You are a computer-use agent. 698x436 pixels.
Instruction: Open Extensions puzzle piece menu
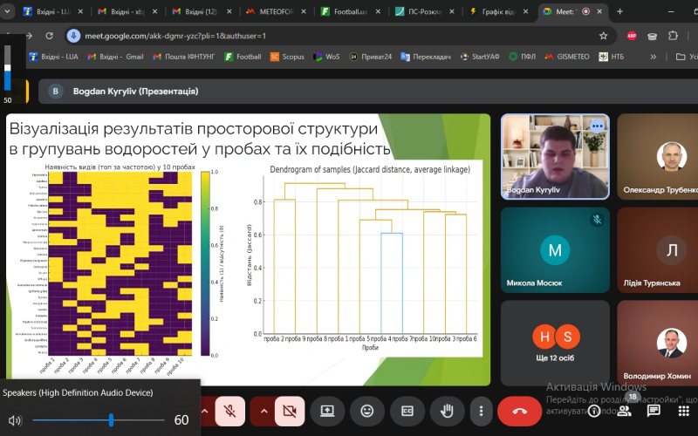point(673,36)
